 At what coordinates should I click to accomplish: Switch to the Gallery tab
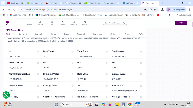pyautogui.click(x=114, y=34)
